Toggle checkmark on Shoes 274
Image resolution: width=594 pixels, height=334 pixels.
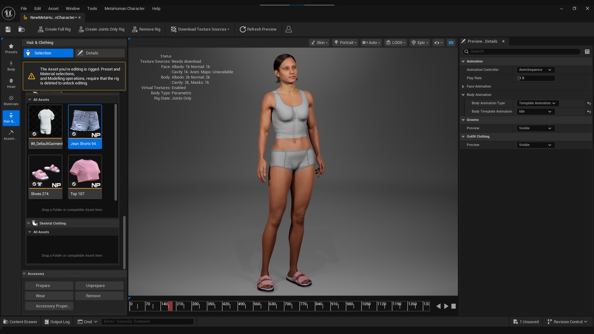[34, 184]
